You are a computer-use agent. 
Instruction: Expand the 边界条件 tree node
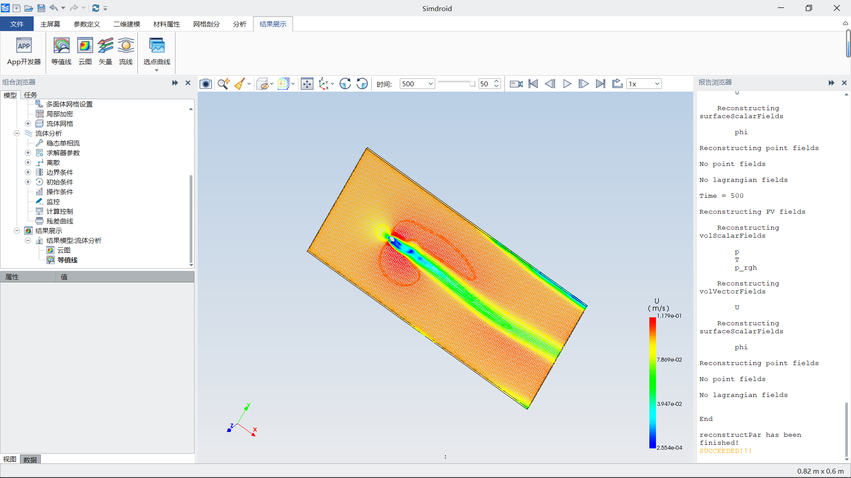pos(28,172)
